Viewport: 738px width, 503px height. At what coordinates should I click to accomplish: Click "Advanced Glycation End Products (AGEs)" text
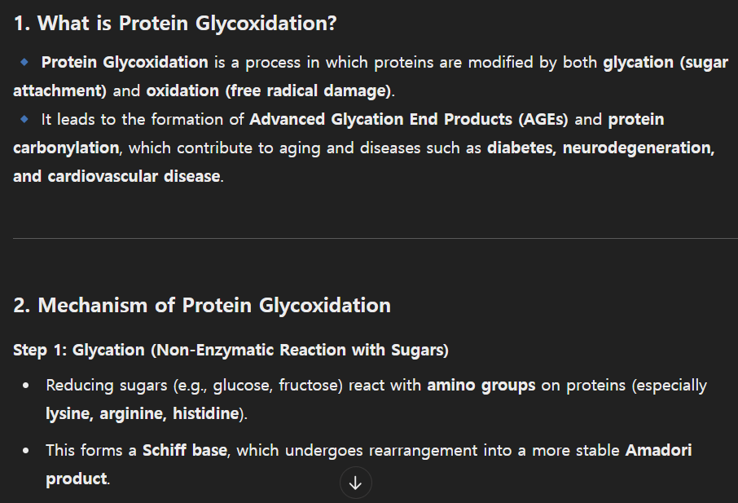(x=410, y=119)
